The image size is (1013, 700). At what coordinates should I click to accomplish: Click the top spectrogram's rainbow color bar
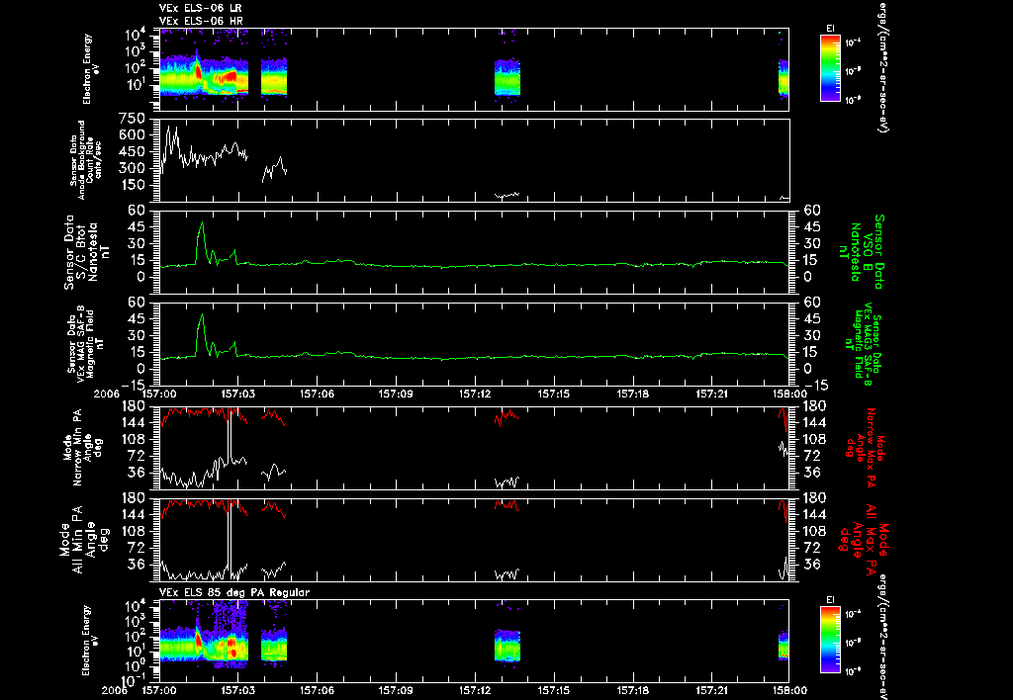(x=830, y=68)
